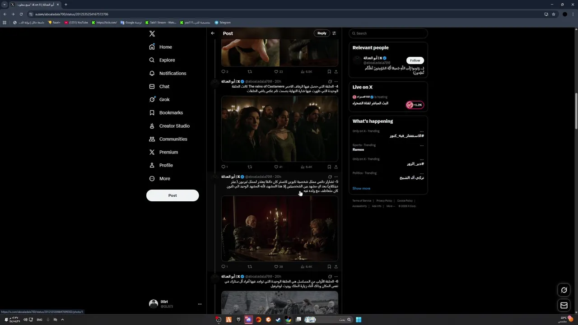Click Show more under What's happening

361,188
